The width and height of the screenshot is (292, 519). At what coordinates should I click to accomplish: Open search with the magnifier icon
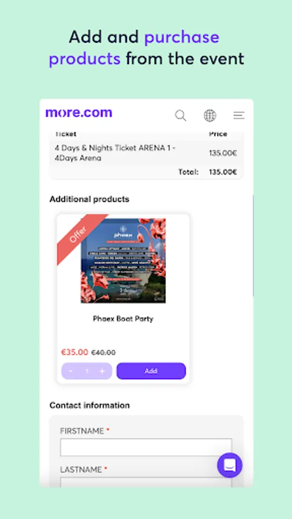click(181, 115)
